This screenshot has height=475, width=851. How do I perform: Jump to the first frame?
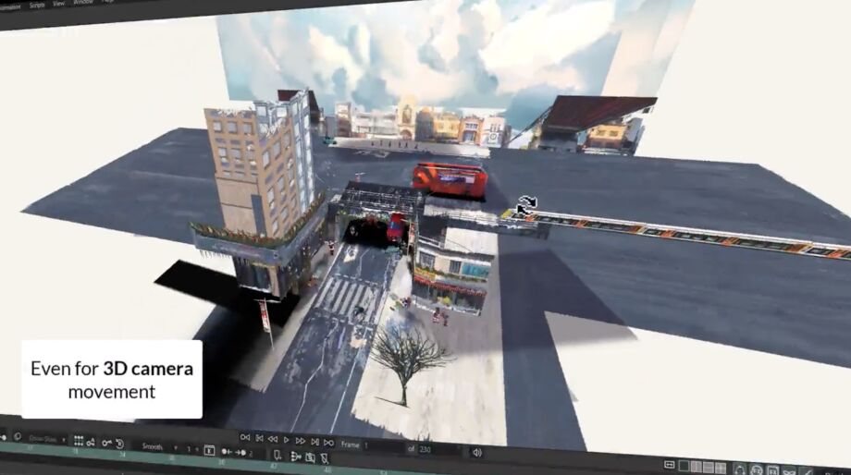[245, 437]
